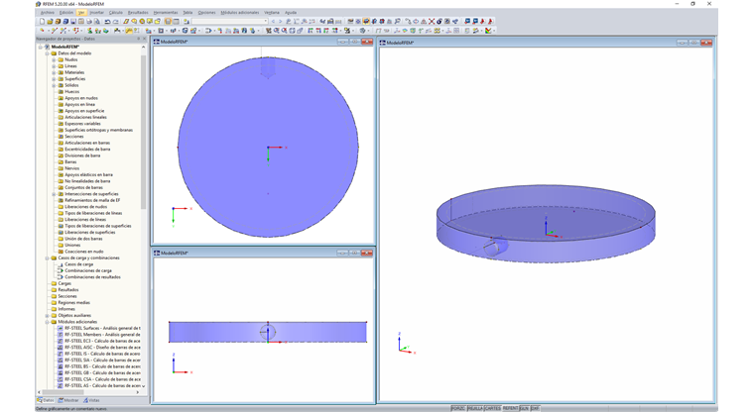Screen dimensions: 754x412
Task: Open the Archivo menu
Action: 48,13
